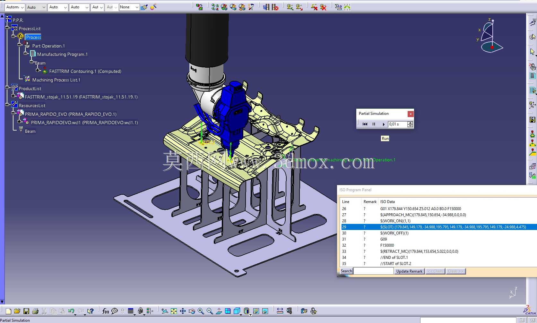537x323 pixels.
Task: Select PRIMA_RAPIDOEVO.wcl1 tree item
Action: click(84, 123)
